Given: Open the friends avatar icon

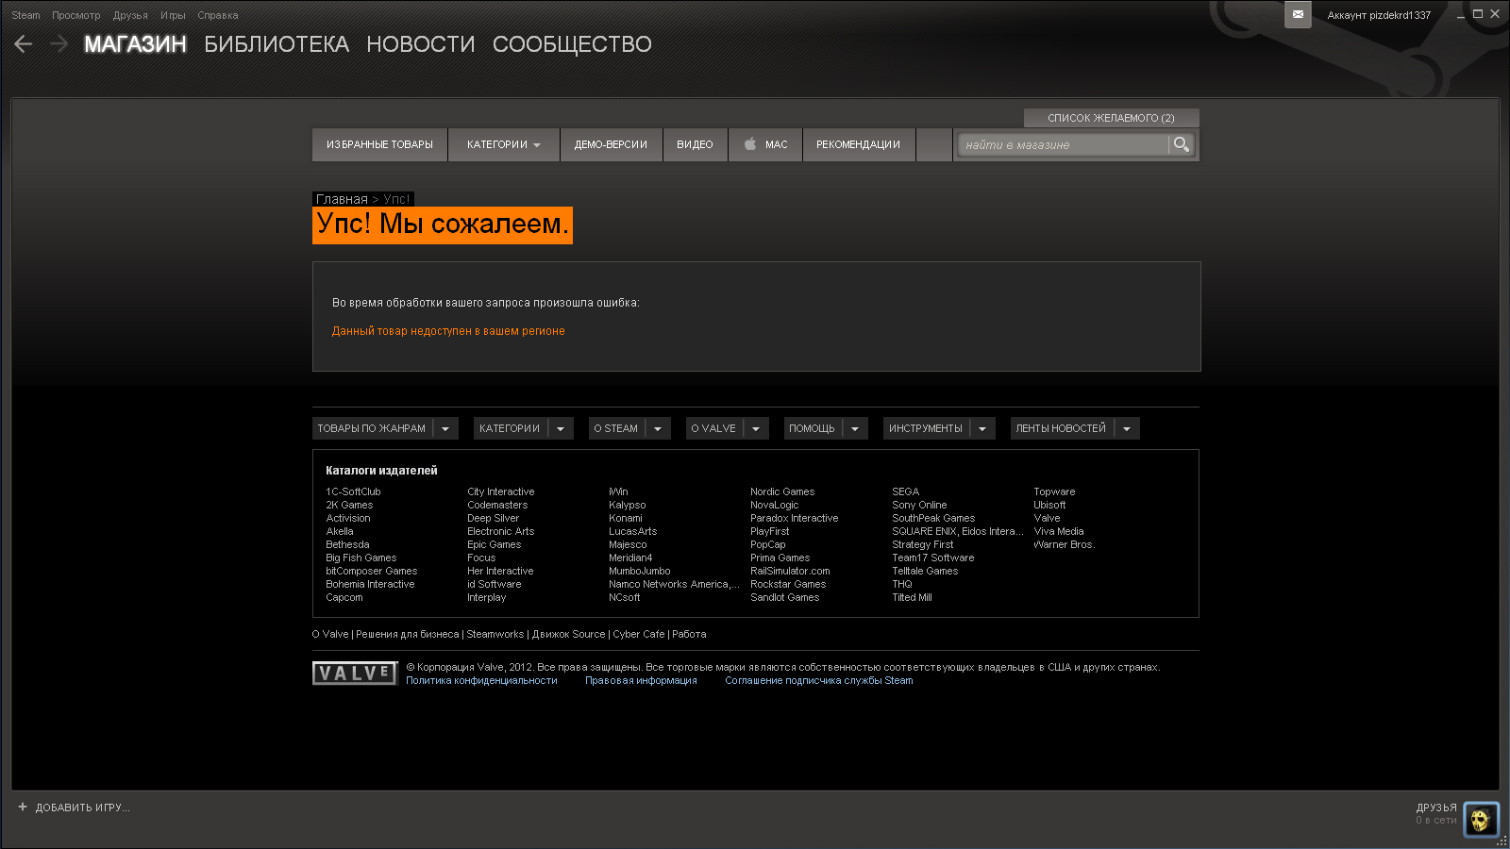Looking at the screenshot, I should (x=1481, y=819).
